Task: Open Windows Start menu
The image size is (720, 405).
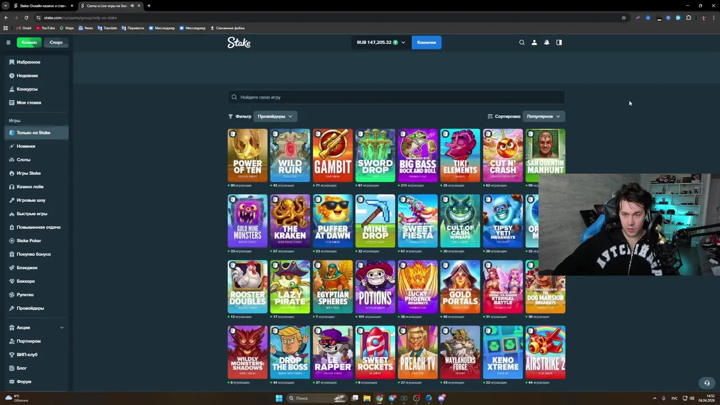Action: (278, 398)
